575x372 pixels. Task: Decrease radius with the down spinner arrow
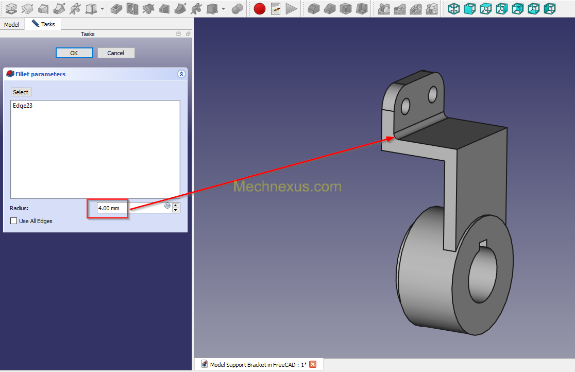[x=176, y=211]
